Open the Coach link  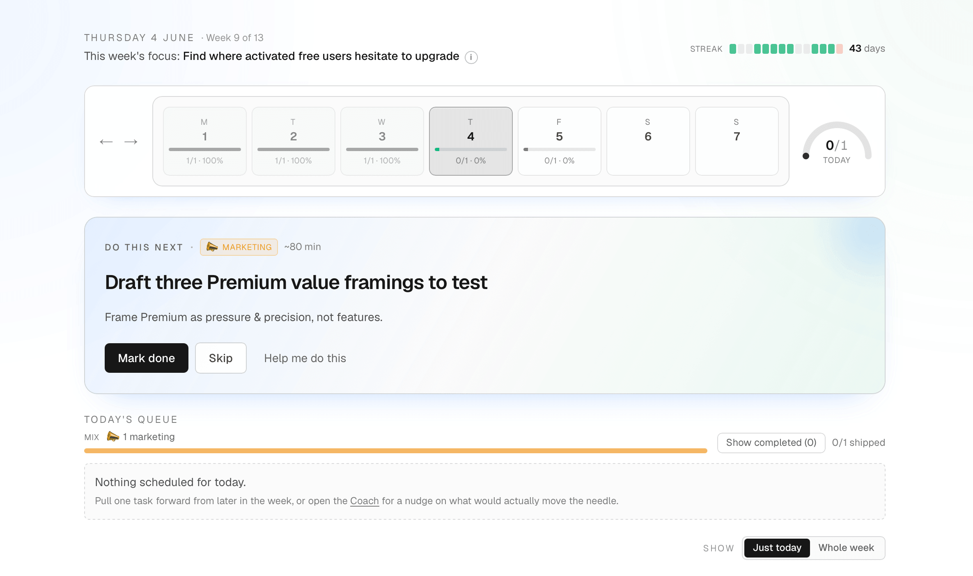(x=365, y=501)
